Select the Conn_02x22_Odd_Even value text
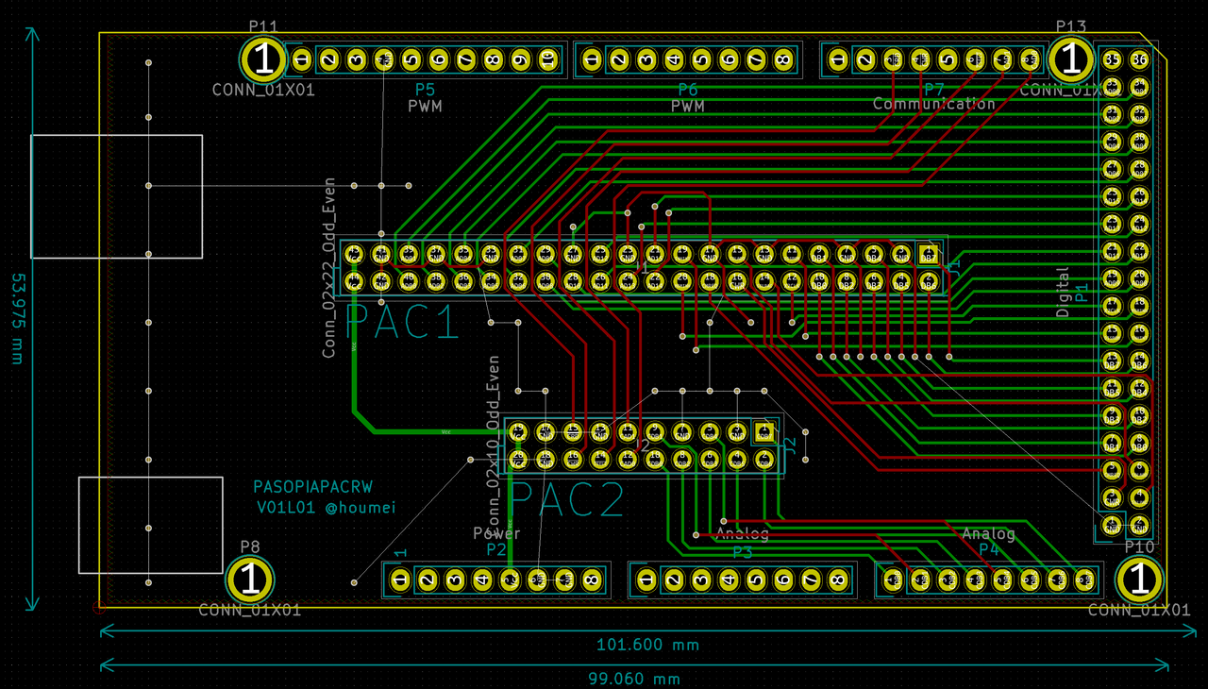Screen dimensions: 1208x689 (x=329, y=267)
